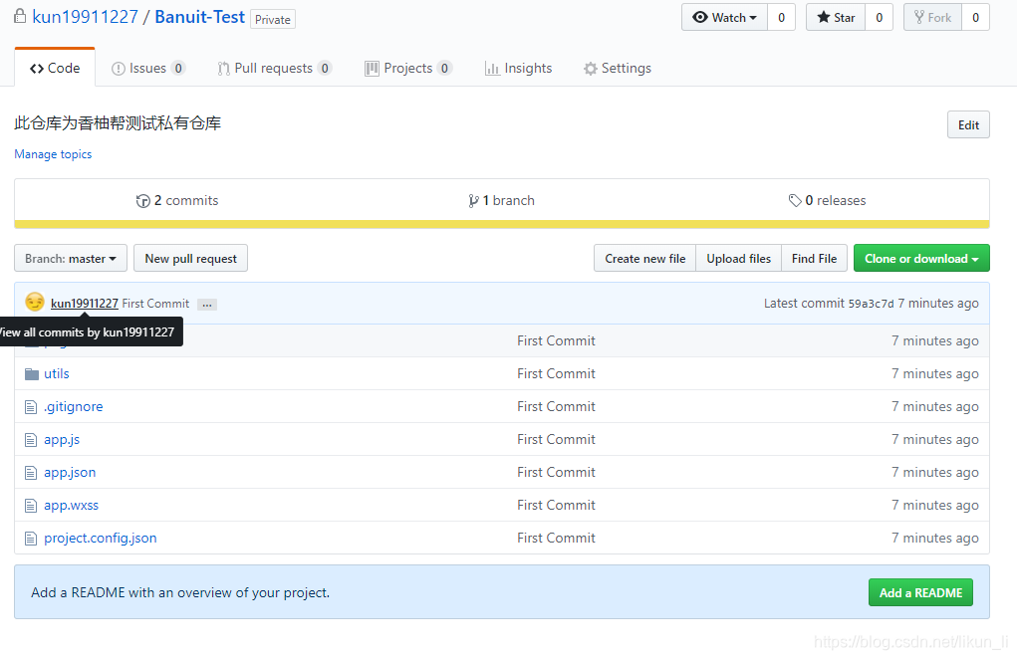
Task: Click the tag icon beside 0 releases
Action: point(795,200)
